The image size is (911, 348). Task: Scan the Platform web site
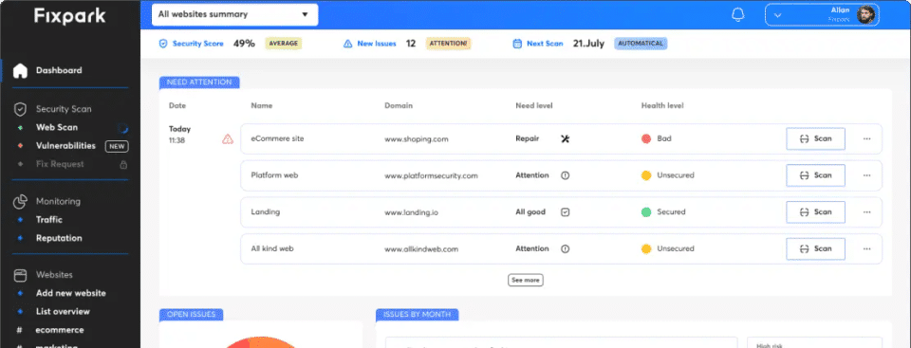[816, 175]
